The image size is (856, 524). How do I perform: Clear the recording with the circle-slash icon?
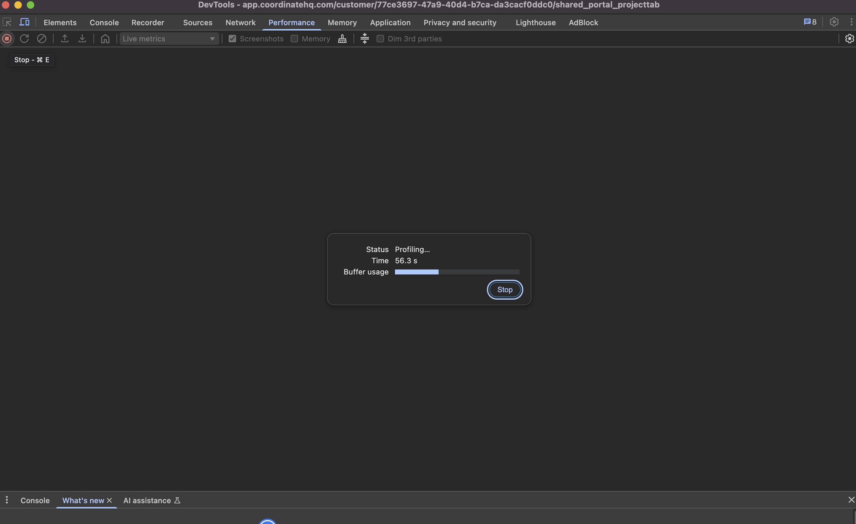click(x=42, y=39)
